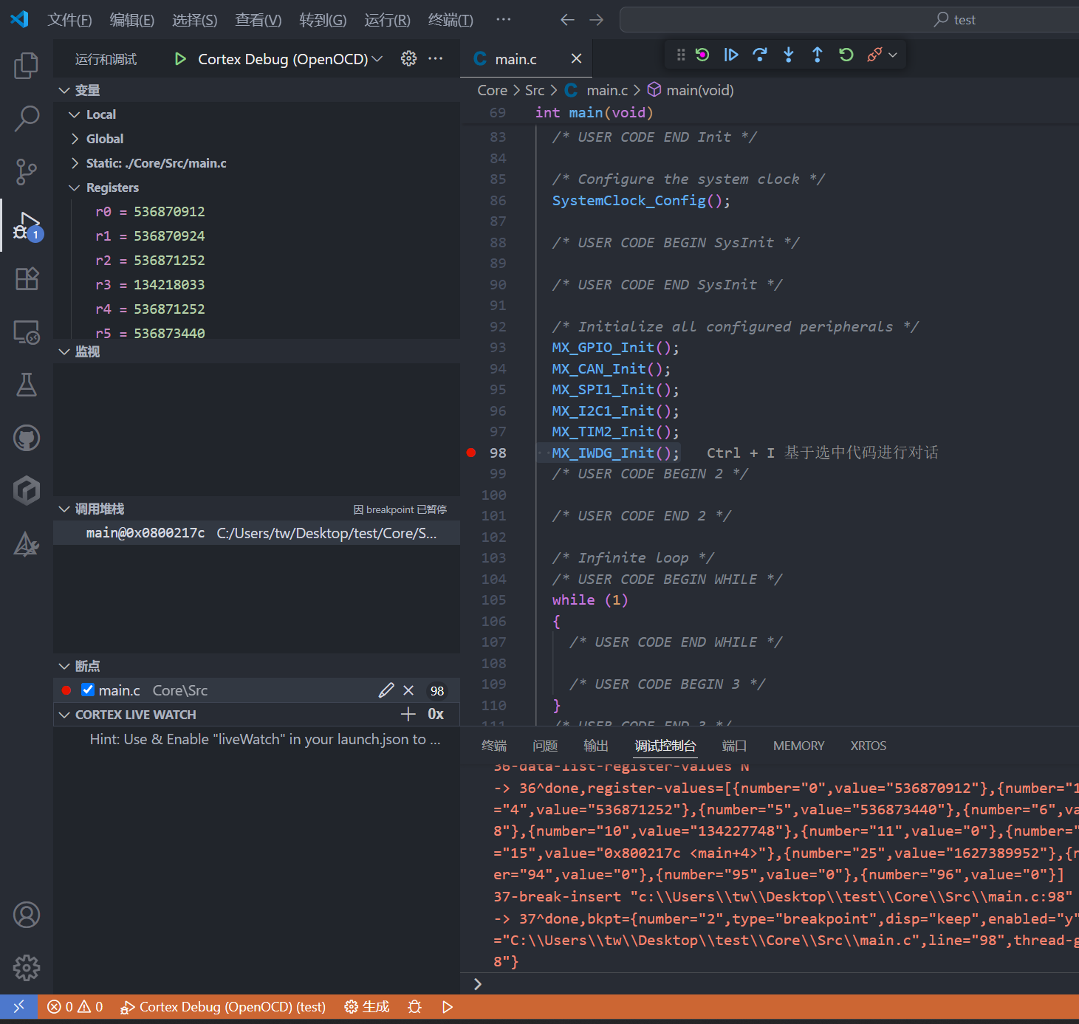Viewport: 1079px width, 1024px height.
Task: Open the GitHub icon in activity bar
Action: [x=27, y=438]
